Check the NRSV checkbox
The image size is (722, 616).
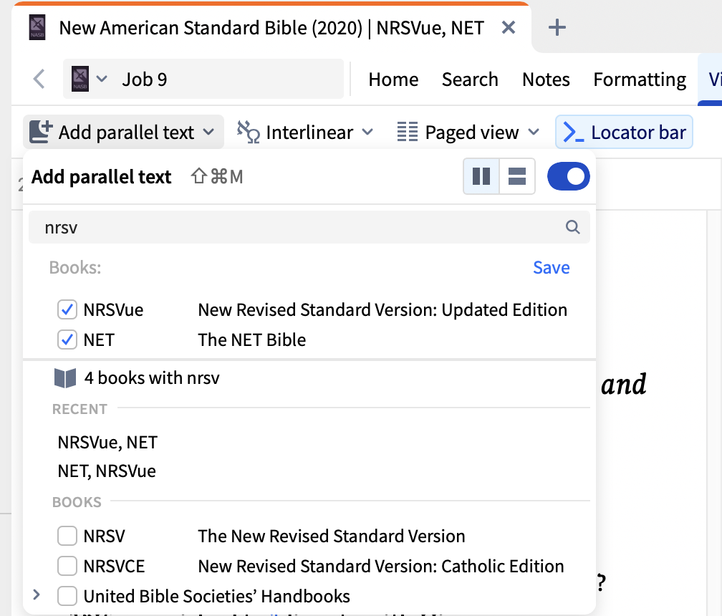click(67, 536)
